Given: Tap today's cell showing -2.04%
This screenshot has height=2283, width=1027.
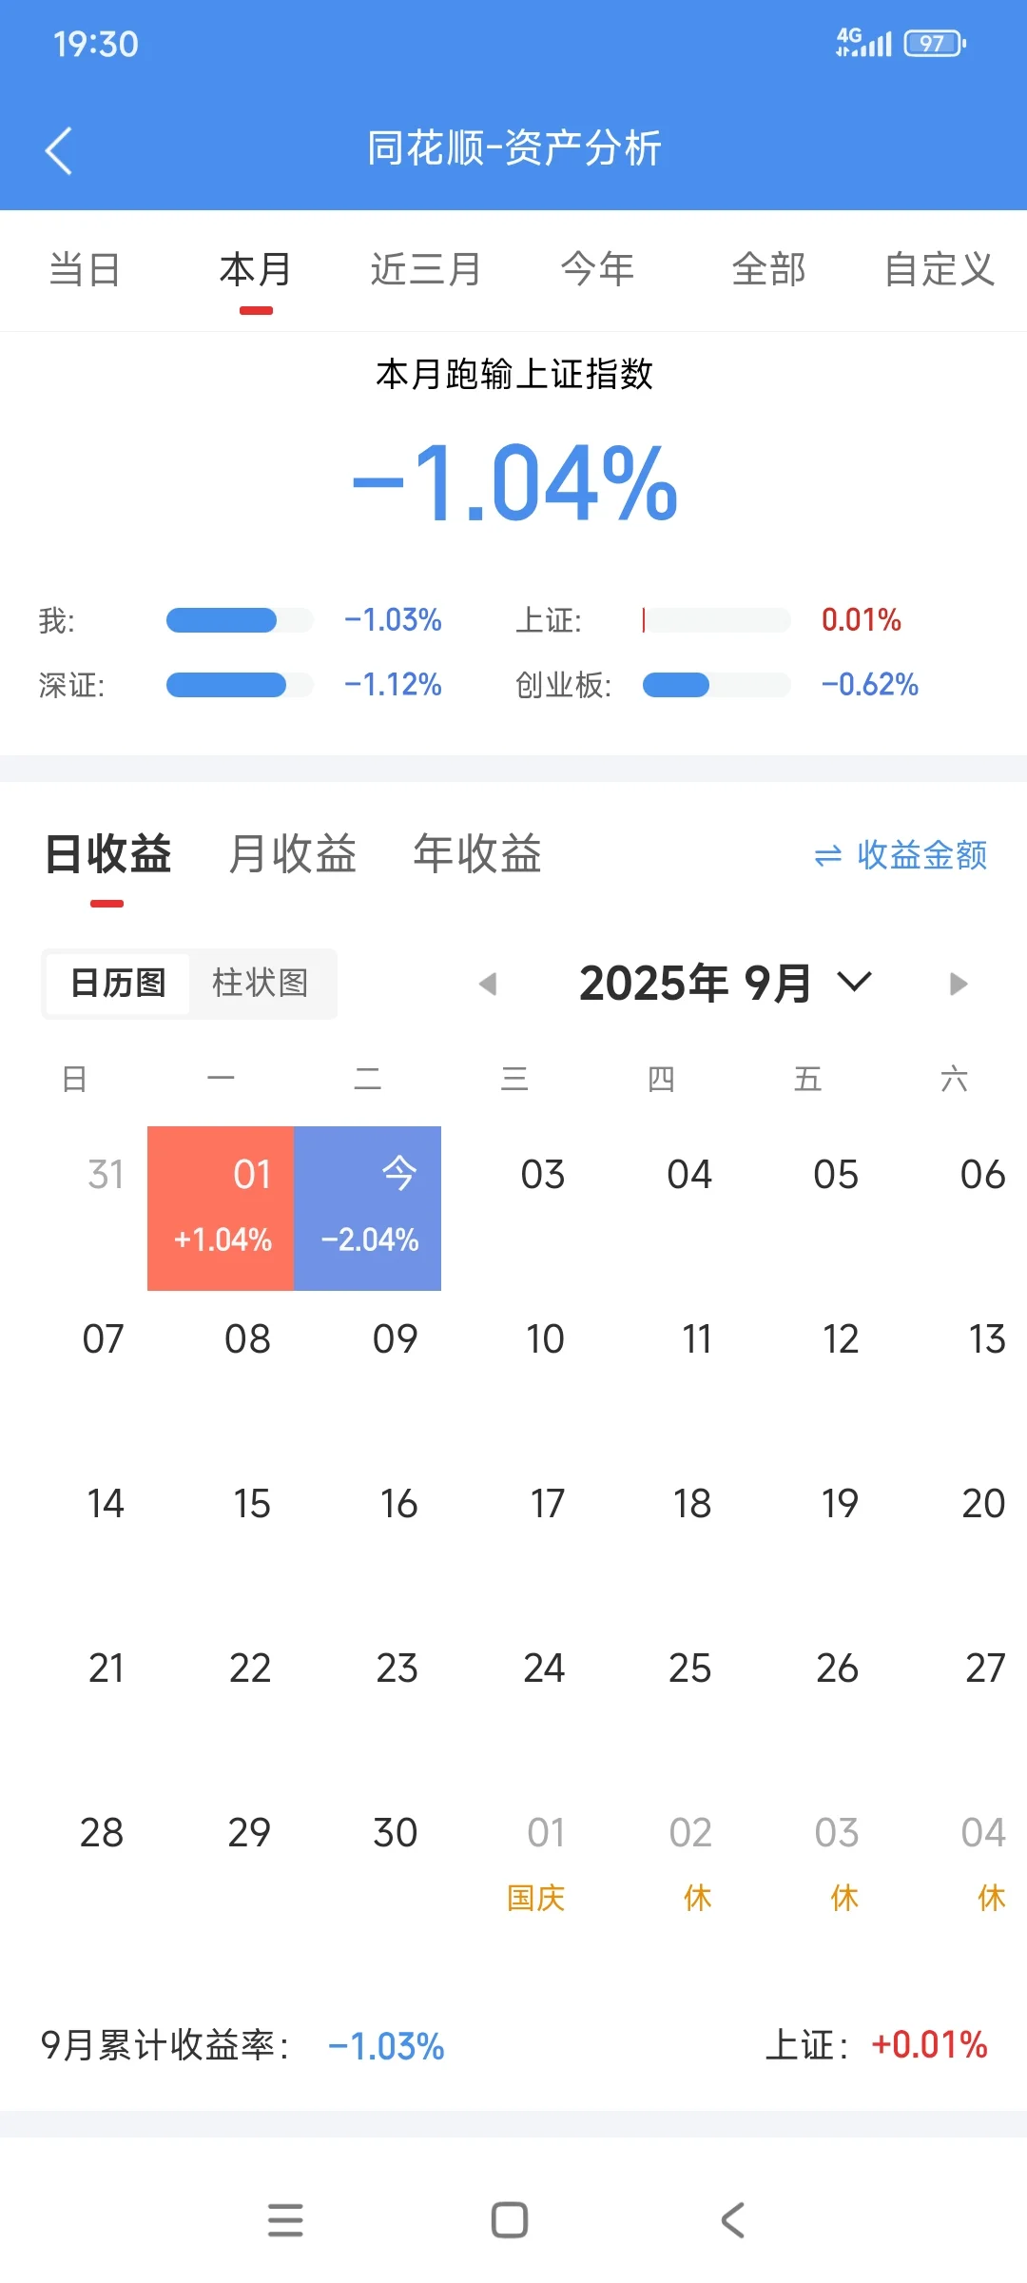Looking at the screenshot, I should [x=368, y=1208].
